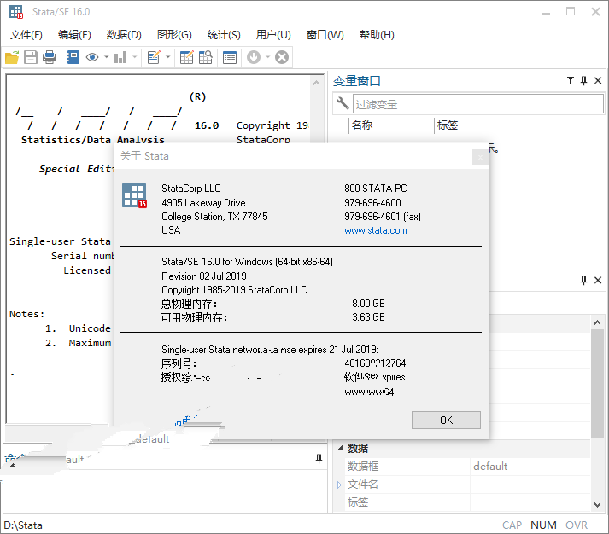Viewport: 609px width, 534px height.
Task: Open a file with the folder toolbar icon
Action: click(12, 58)
